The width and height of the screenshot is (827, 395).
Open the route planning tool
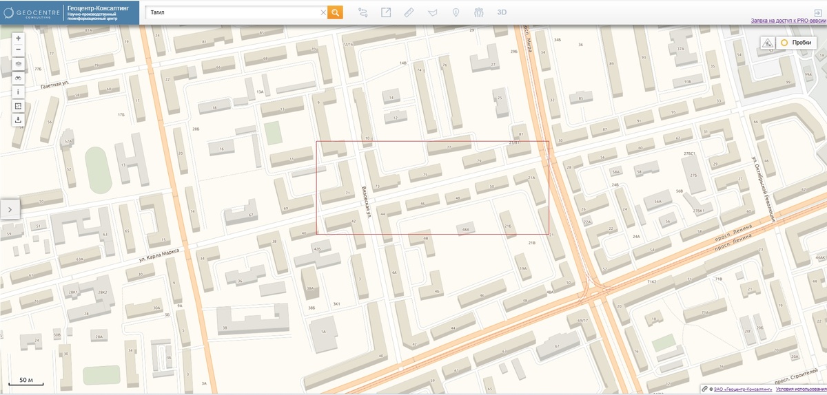(363, 12)
